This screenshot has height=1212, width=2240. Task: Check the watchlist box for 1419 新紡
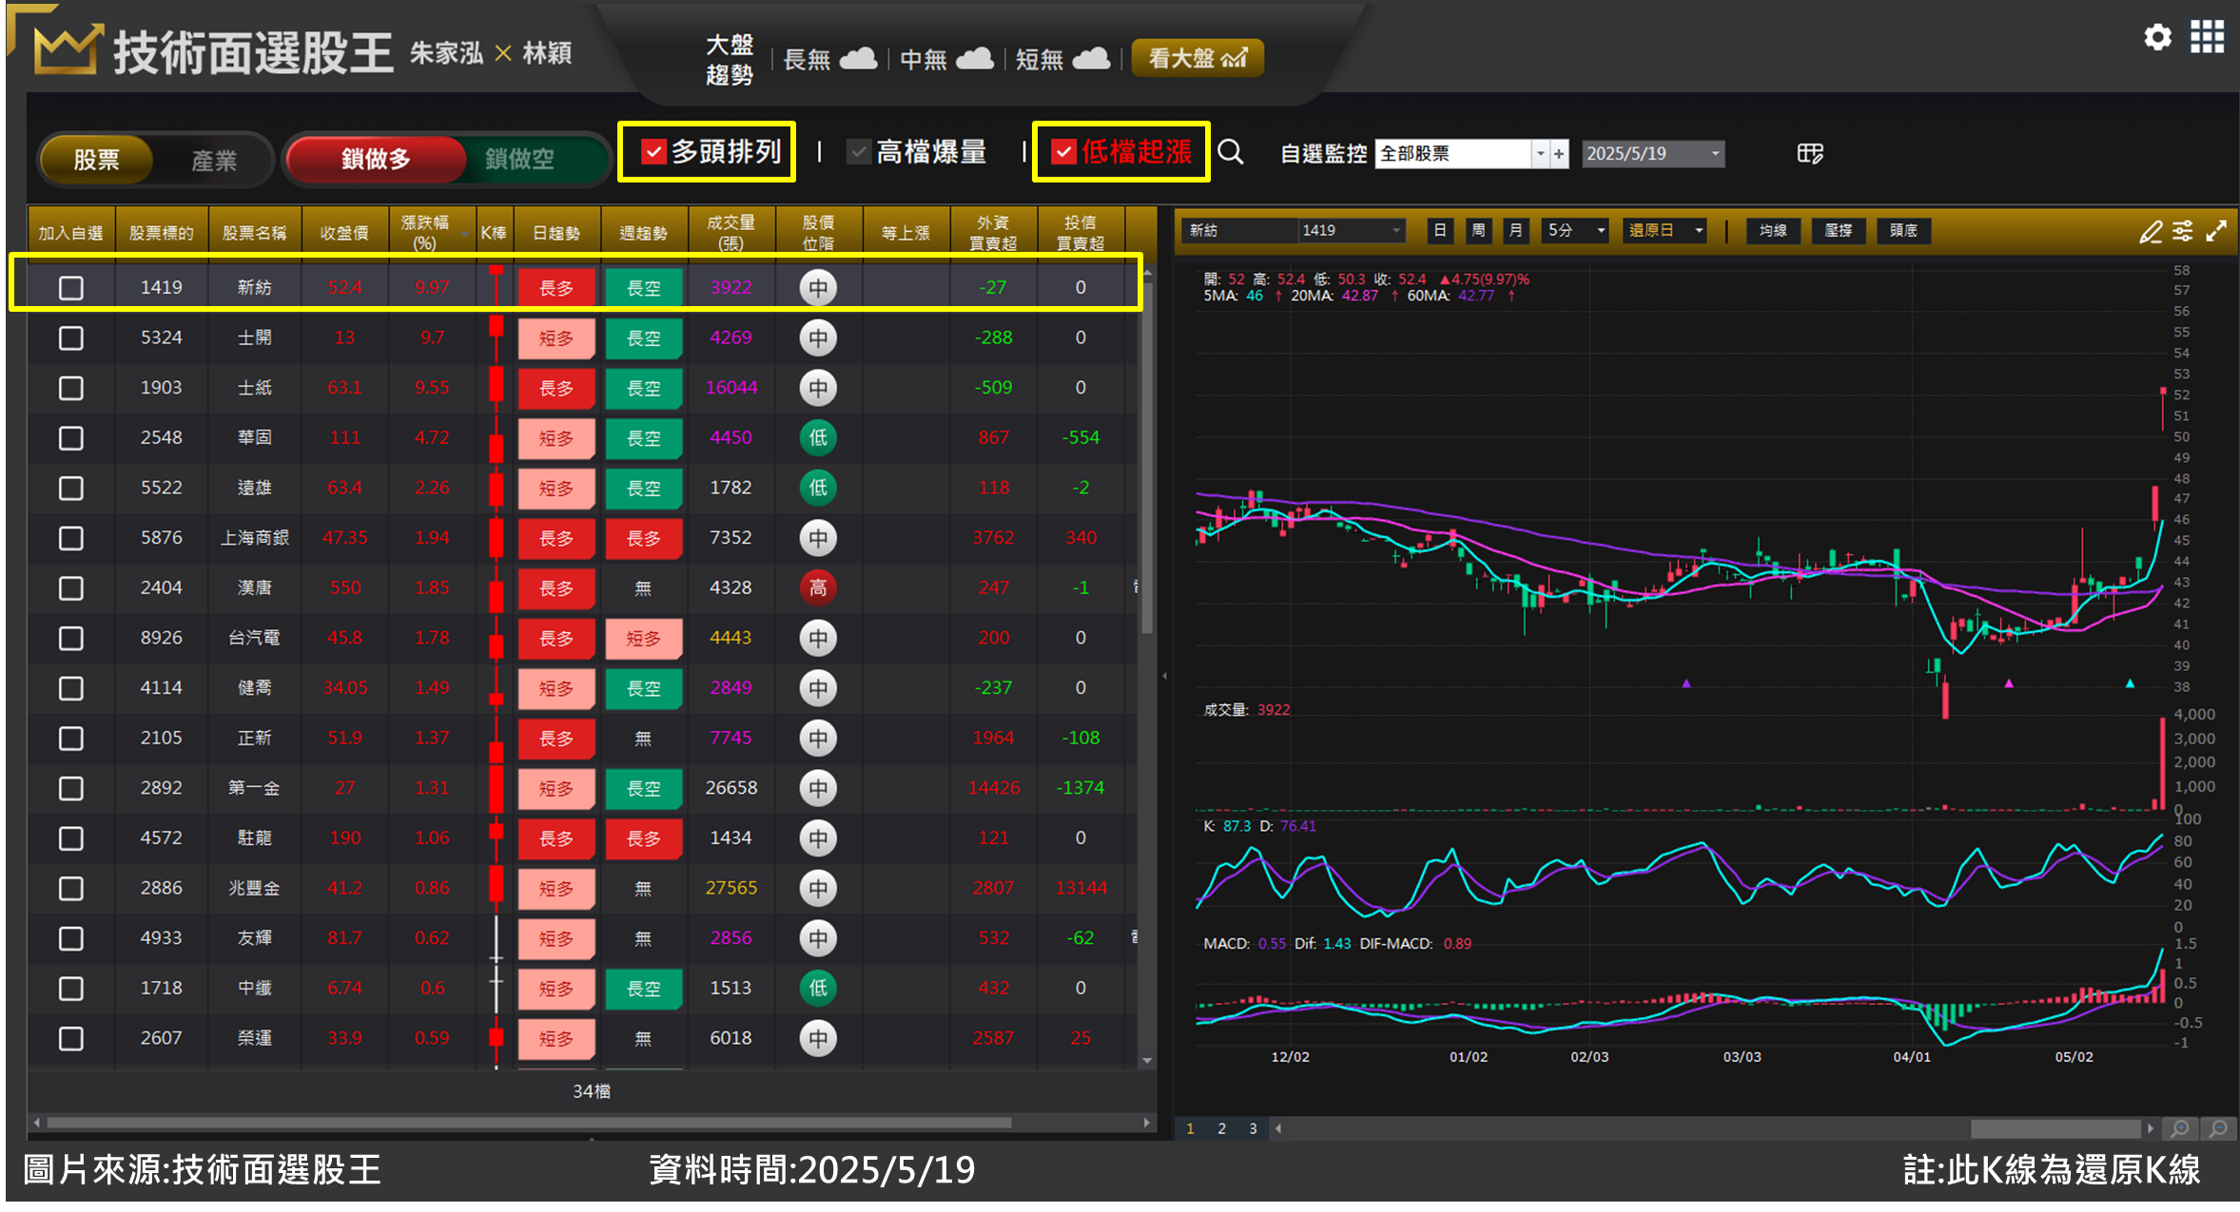click(x=71, y=288)
